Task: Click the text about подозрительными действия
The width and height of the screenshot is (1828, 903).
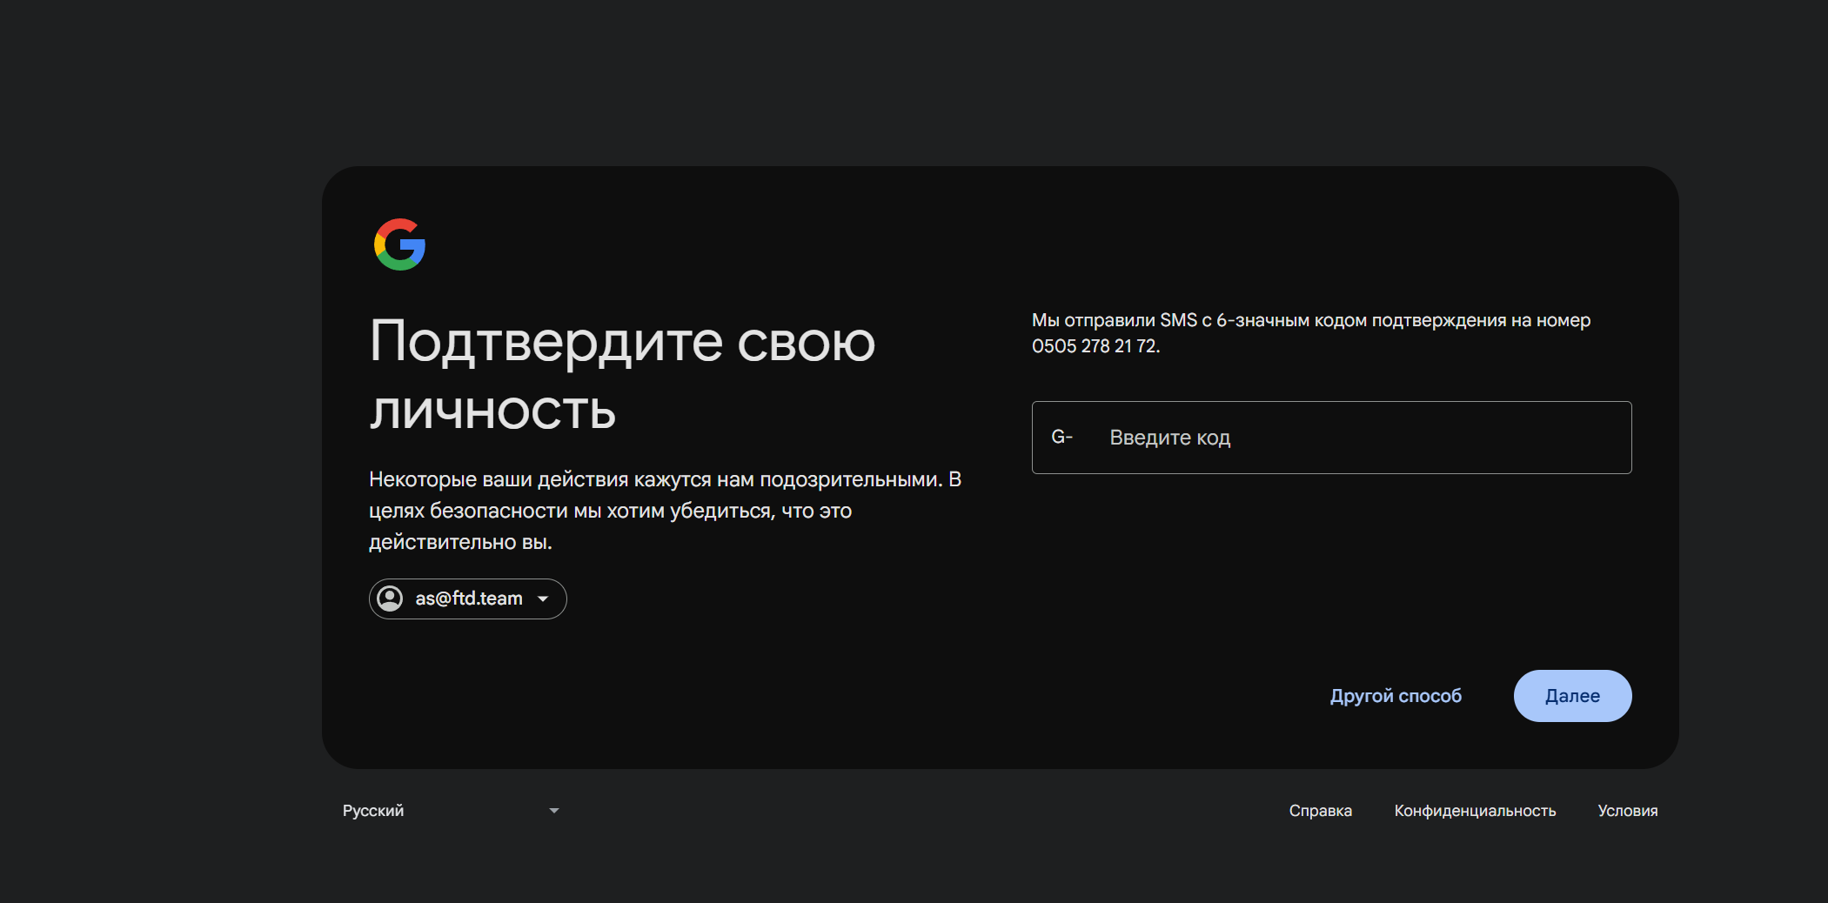Action: 665,511
